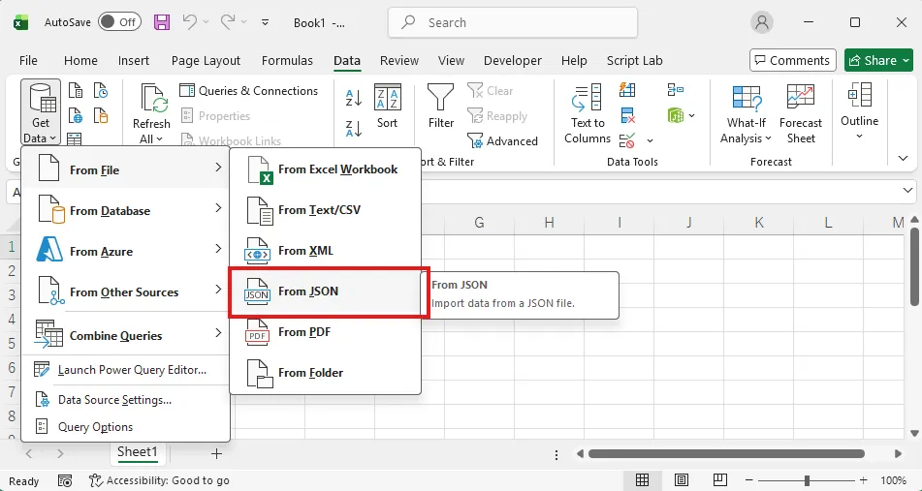Click the Share button
922x491 pixels.
click(878, 60)
